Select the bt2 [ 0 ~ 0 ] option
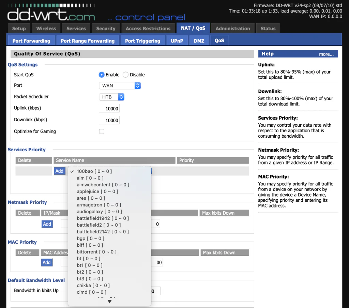This screenshot has width=349, height=308. pyautogui.click(x=109, y=272)
